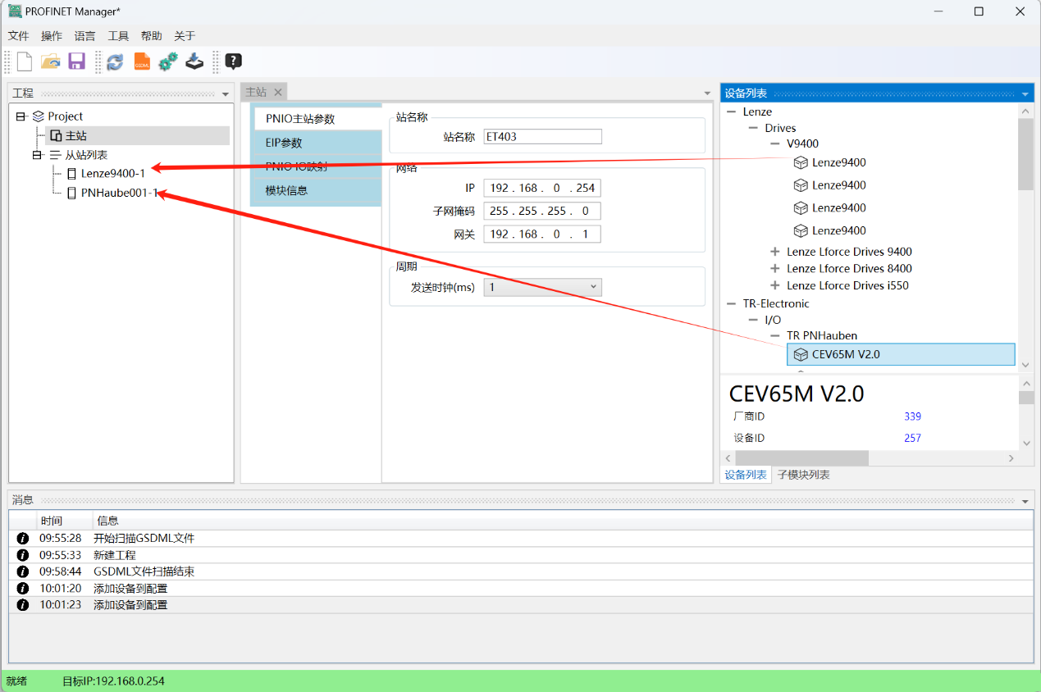Collapse the Drives node
This screenshot has width=1041, height=692.
click(753, 128)
